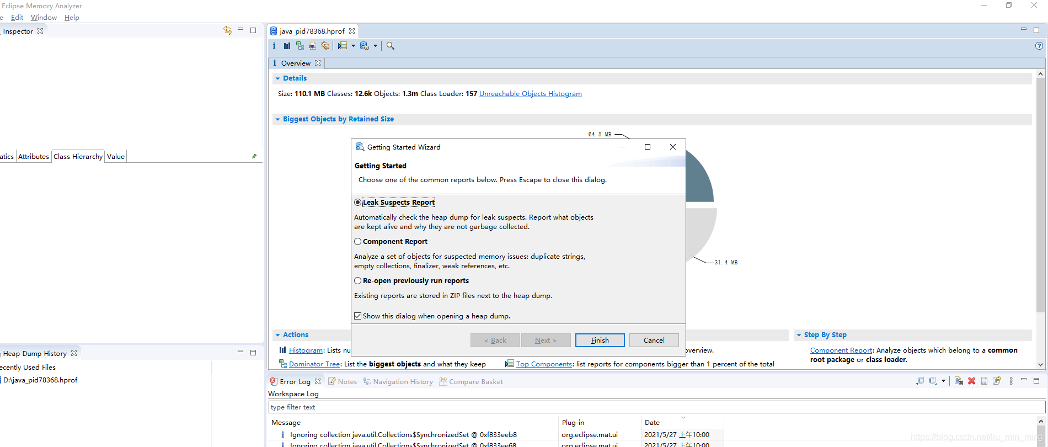Collapse the Biggest Objects by Retained Size section
This screenshot has height=447, width=1048.
277,119
